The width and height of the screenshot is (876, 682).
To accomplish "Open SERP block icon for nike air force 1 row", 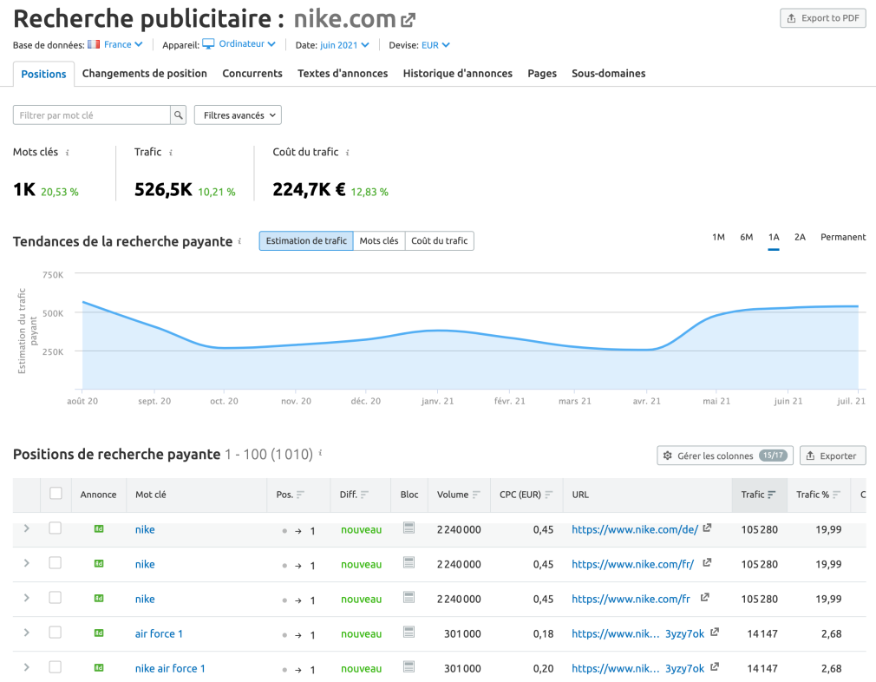I will coord(409,667).
